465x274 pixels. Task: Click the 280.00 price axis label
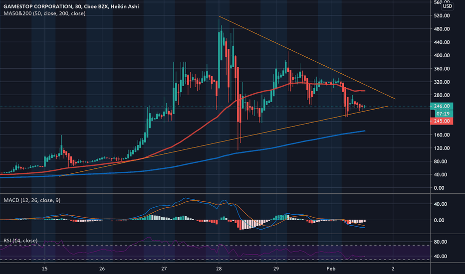[442, 95]
